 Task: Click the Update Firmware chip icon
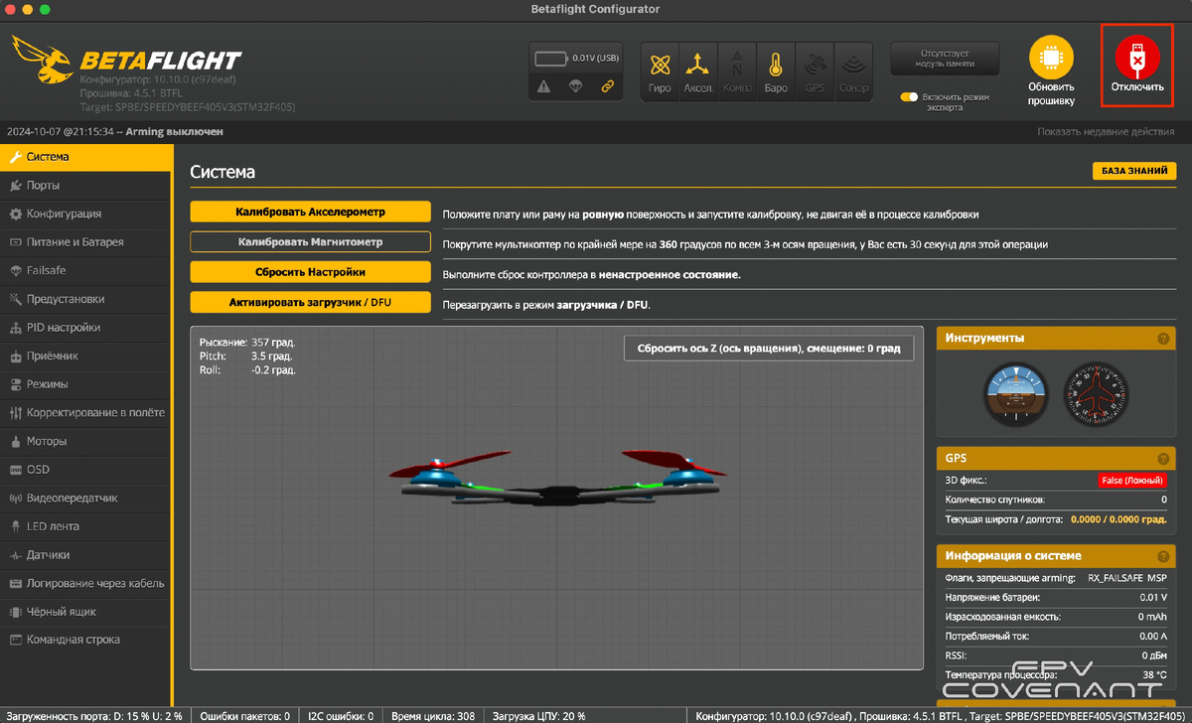click(x=1051, y=60)
